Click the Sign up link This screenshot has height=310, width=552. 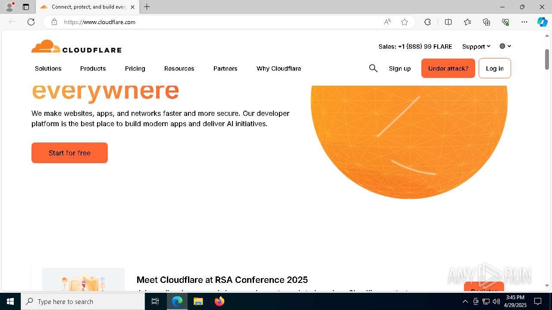point(400,68)
